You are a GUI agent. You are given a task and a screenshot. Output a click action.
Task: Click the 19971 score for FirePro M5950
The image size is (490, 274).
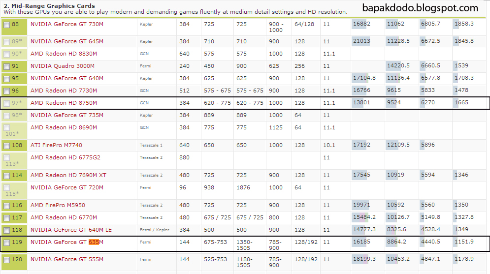361,205
